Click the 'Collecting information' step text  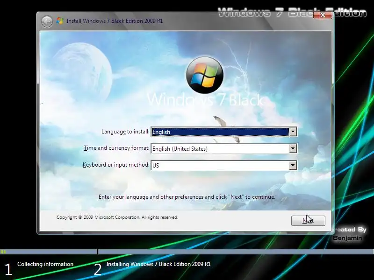tap(45, 264)
